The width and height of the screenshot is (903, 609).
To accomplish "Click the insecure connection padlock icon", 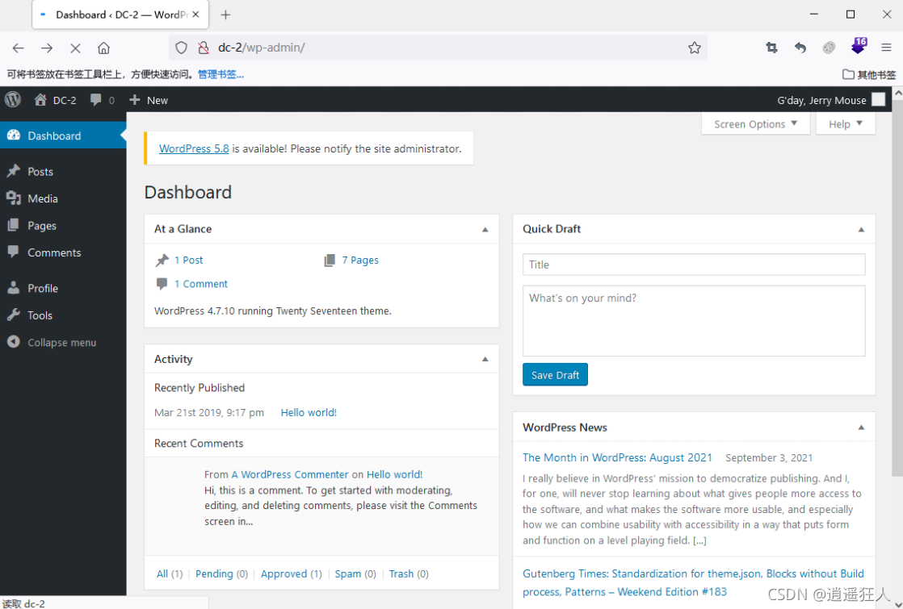I will click(203, 48).
